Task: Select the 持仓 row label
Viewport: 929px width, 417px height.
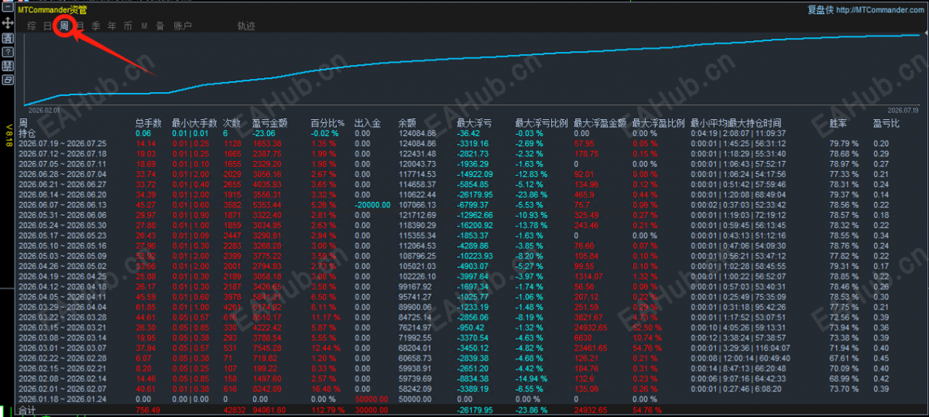Action: 27,133
